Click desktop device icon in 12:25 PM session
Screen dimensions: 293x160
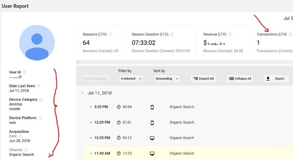click(x=152, y=138)
